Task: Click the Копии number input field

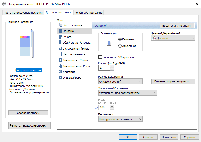Action: point(104,68)
